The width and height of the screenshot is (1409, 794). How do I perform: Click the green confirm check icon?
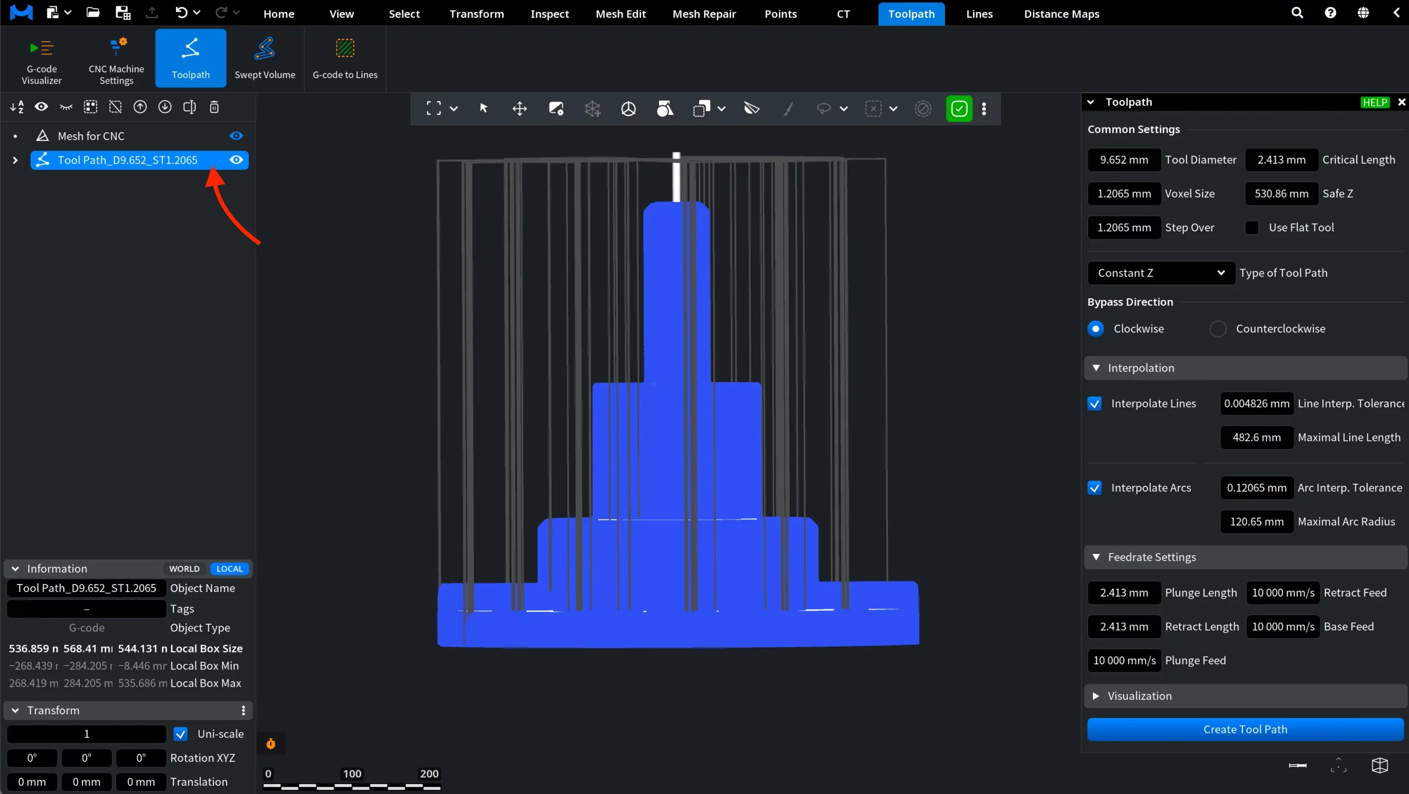[x=959, y=108]
